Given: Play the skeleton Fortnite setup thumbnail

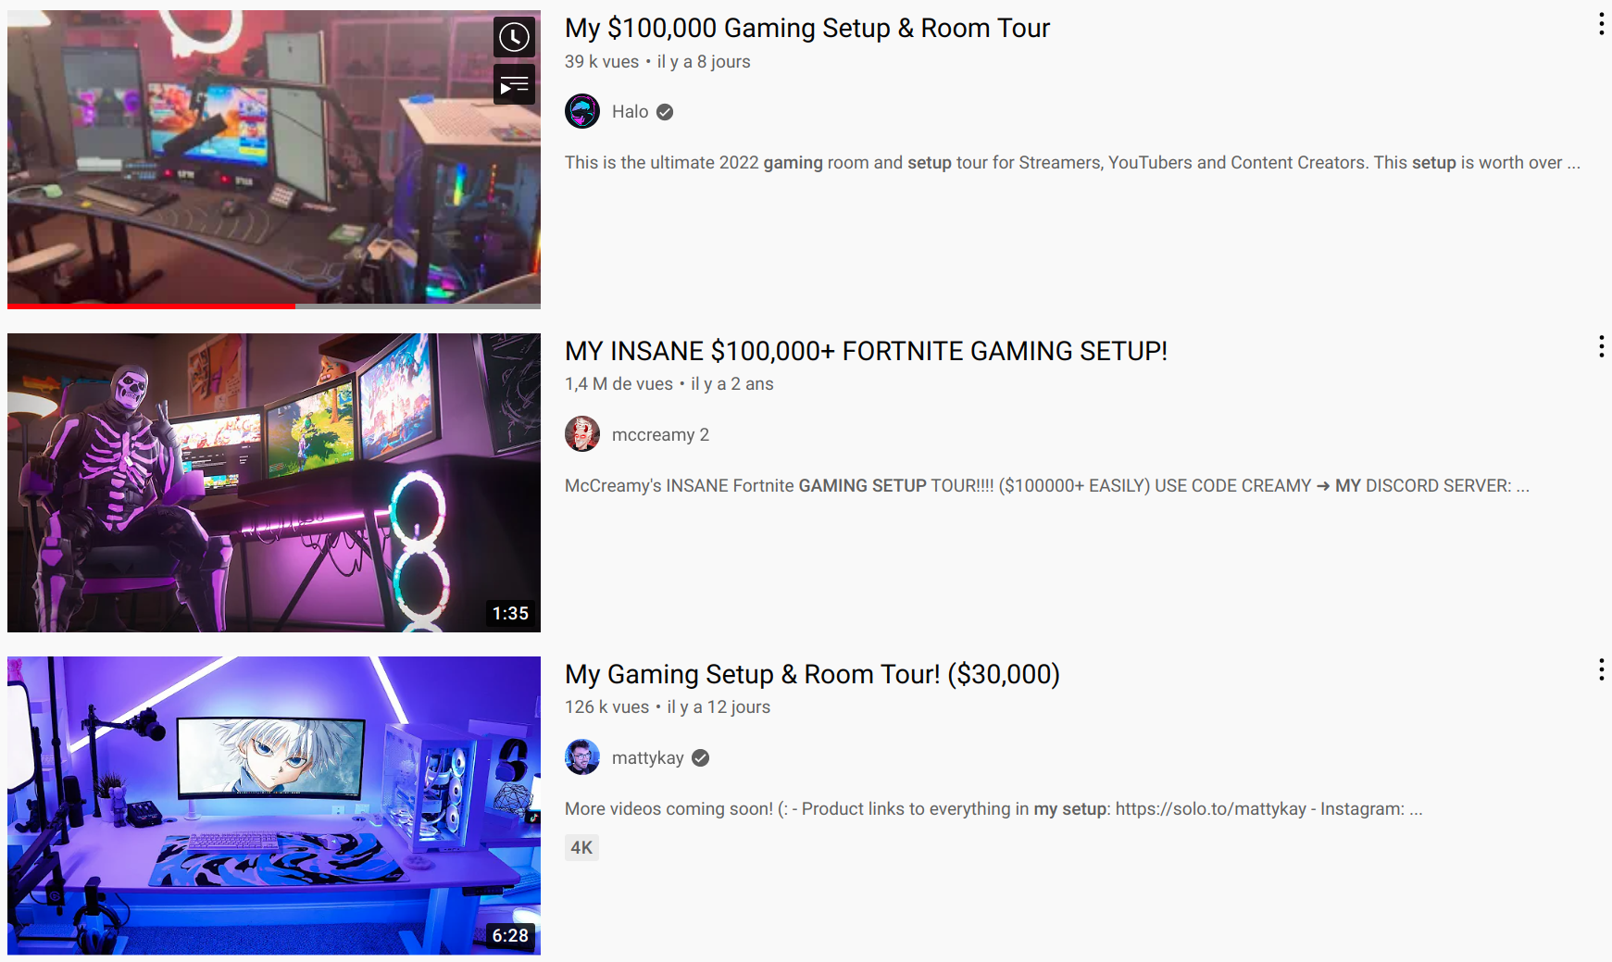Looking at the screenshot, I should pyautogui.click(x=274, y=482).
